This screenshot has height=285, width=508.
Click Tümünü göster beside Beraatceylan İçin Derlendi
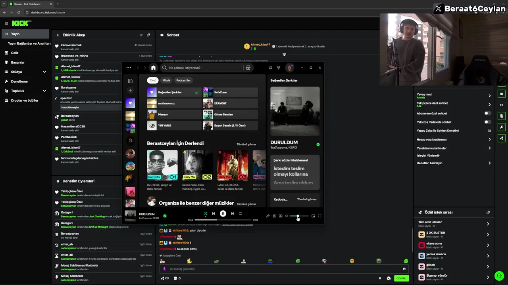point(246,144)
